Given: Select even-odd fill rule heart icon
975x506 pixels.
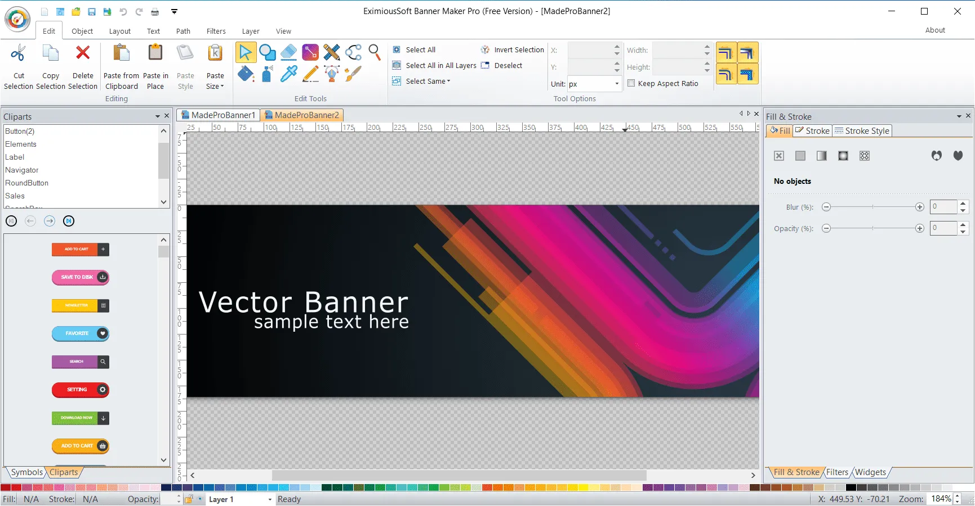Looking at the screenshot, I should coord(937,156).
